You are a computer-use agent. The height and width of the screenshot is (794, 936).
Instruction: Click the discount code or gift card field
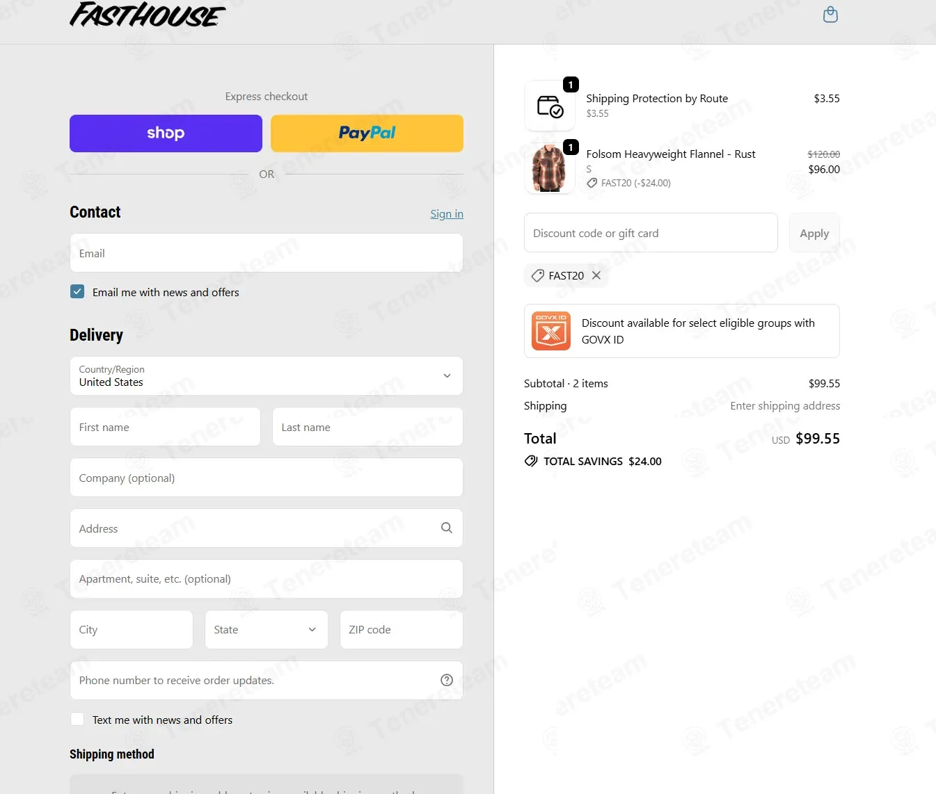pos(651,233)
